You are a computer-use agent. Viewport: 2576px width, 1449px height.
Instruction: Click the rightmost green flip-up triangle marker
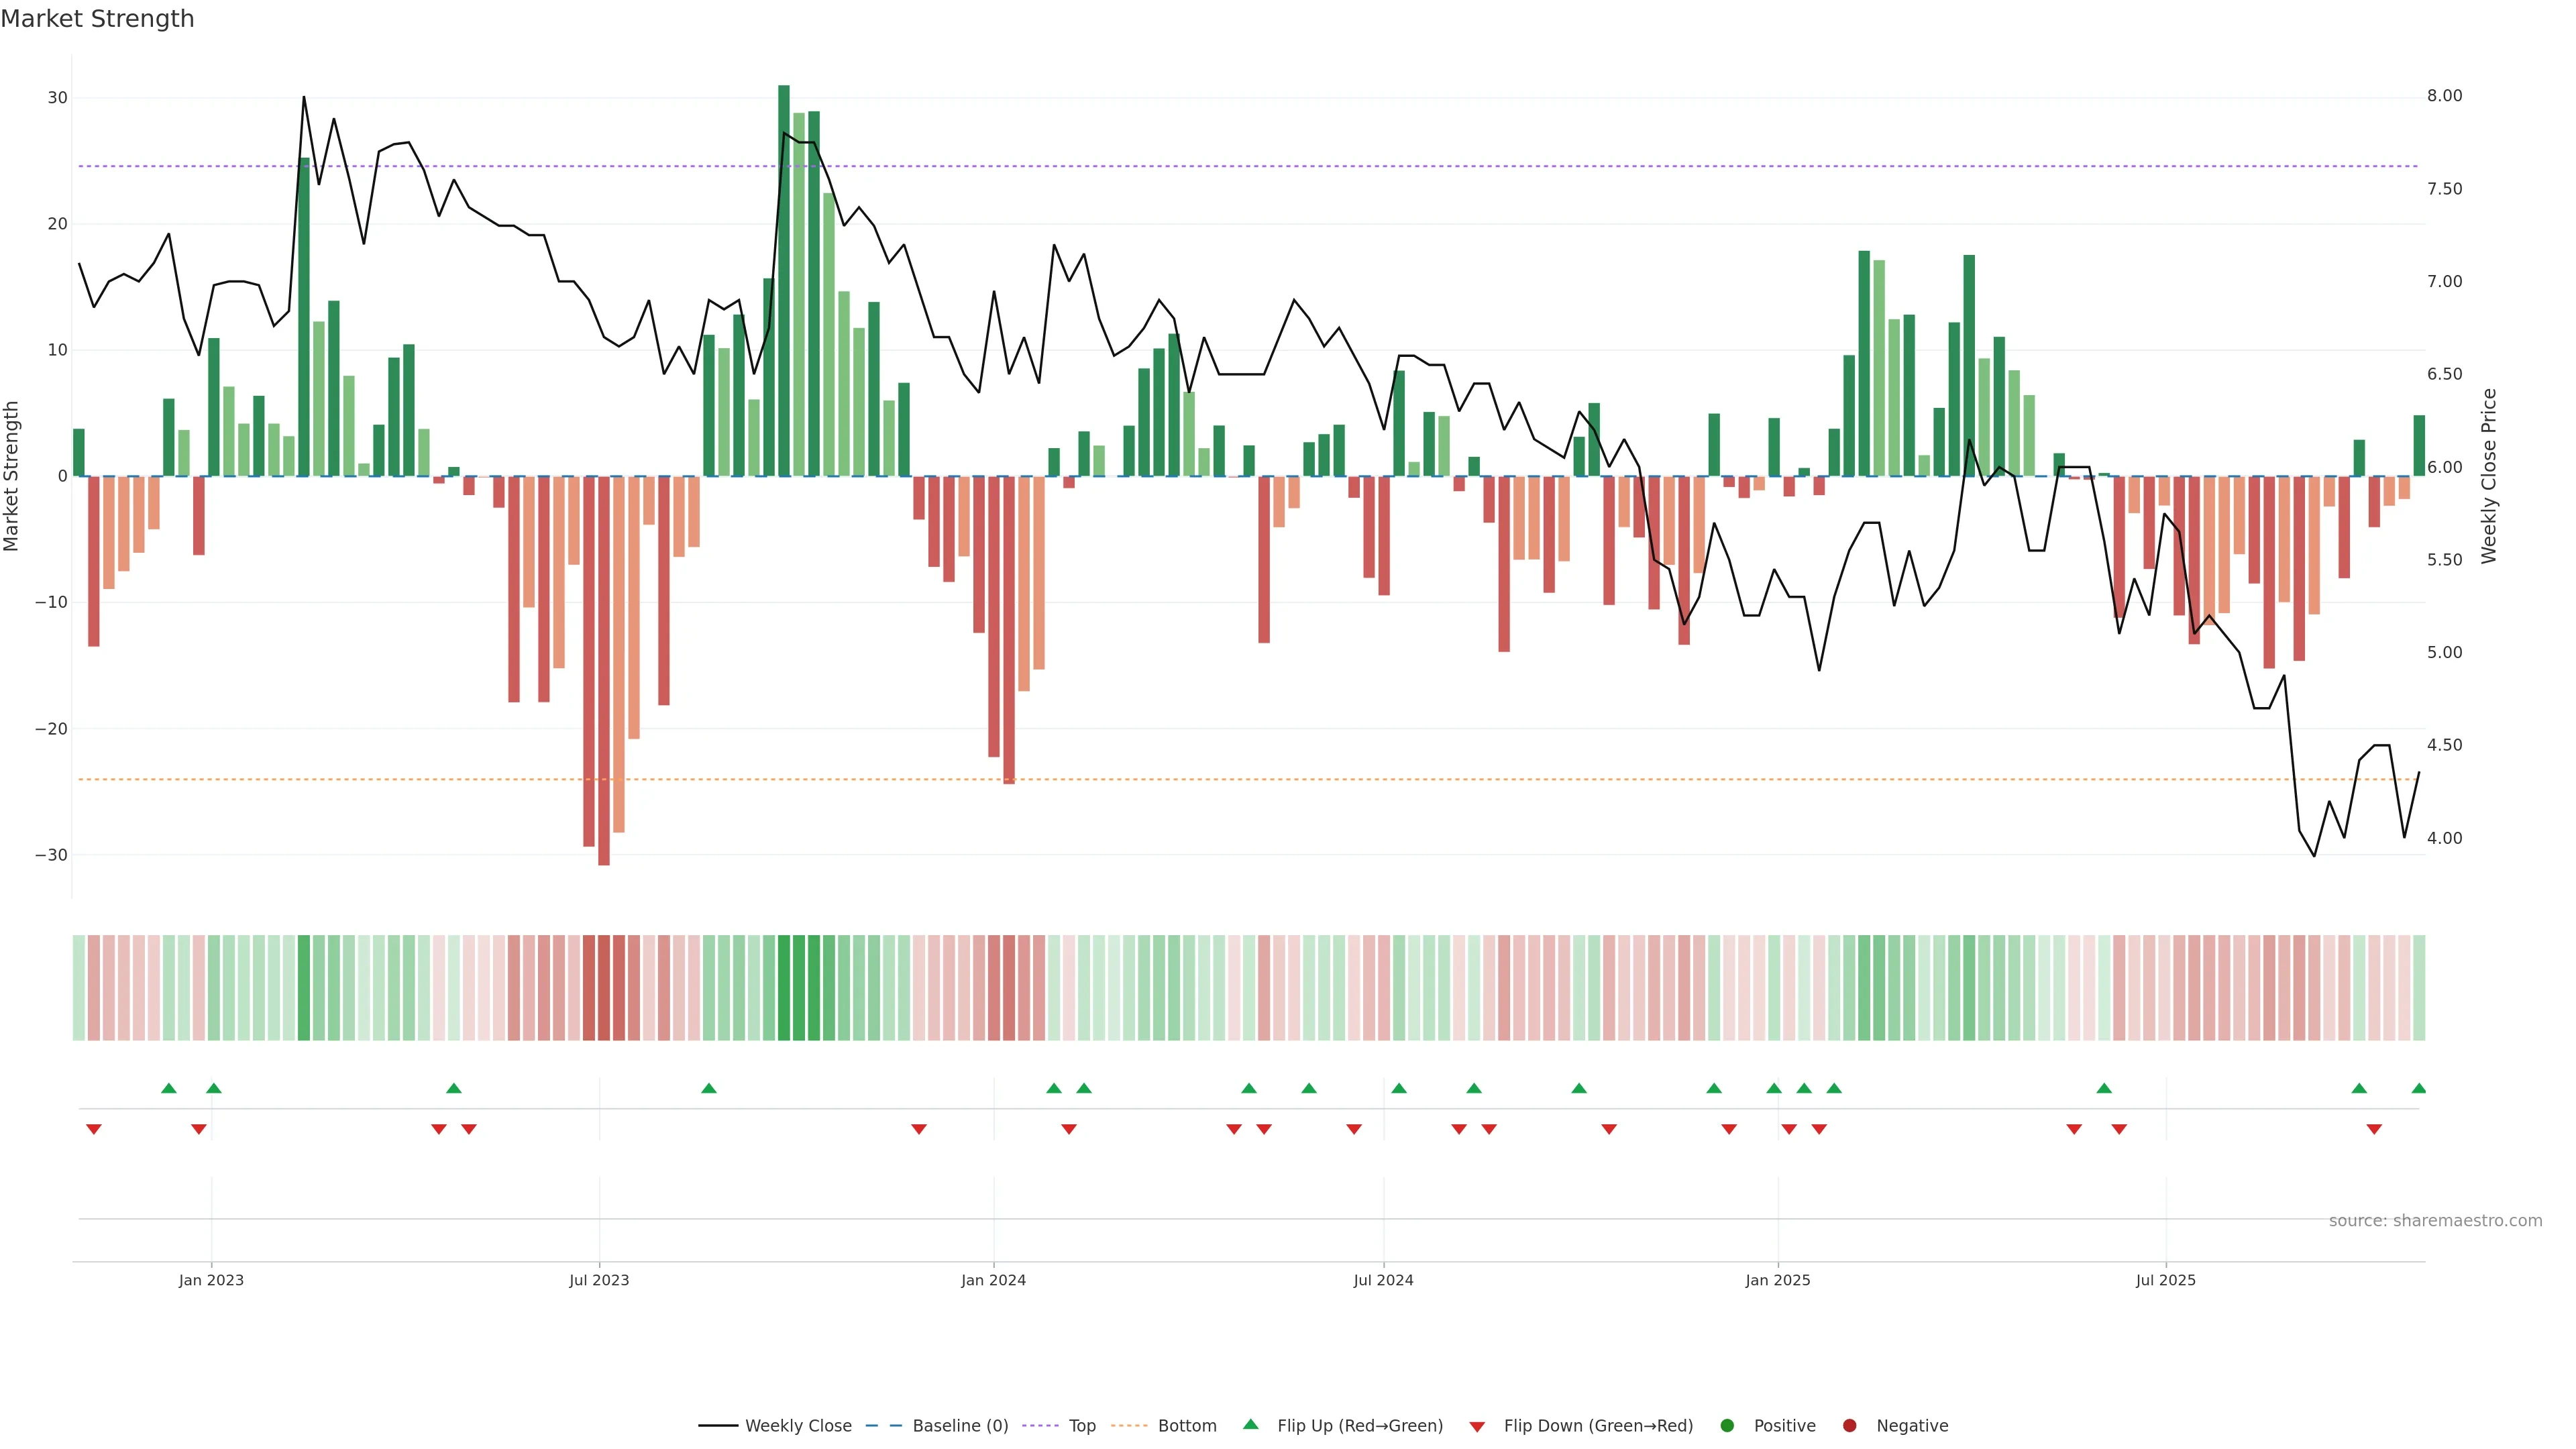click(2419, 1088)
